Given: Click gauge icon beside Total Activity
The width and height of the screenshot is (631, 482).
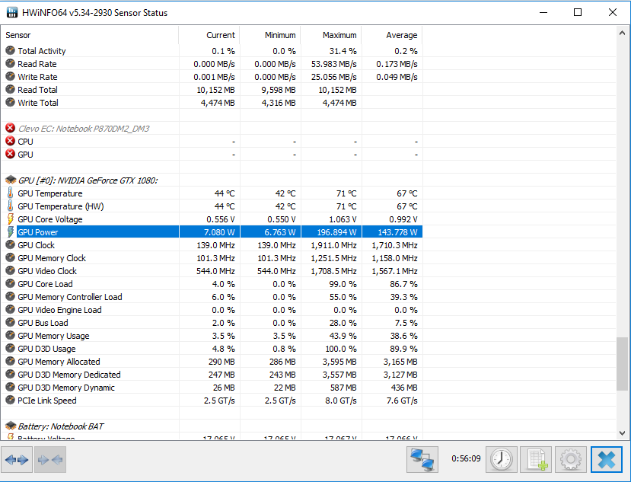Looking at the screenshot, I should point(10,51).
